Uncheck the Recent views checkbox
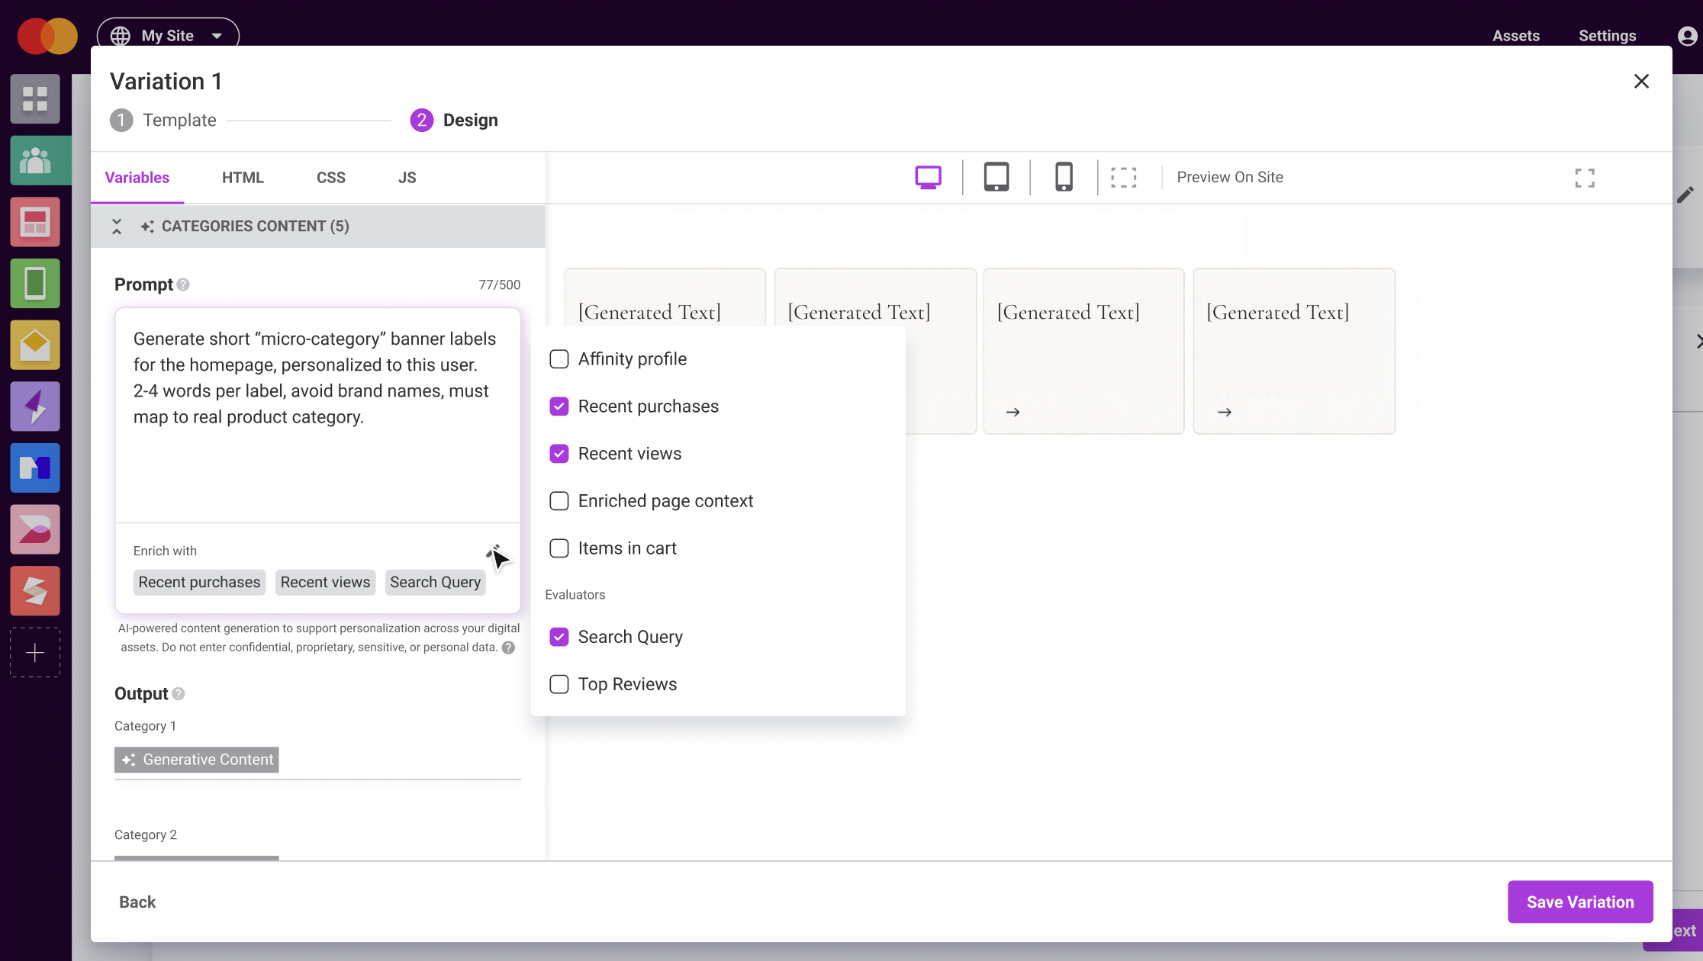 [559, 454]
